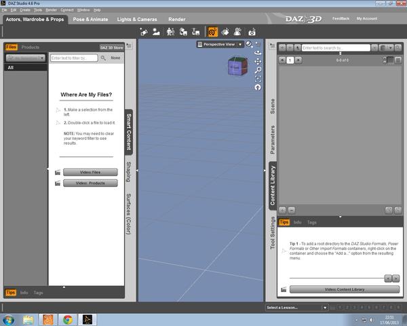Click the view cube in viewport

coord(237,67)
